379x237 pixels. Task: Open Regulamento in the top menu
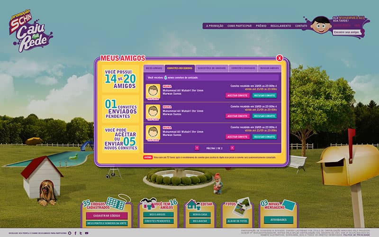click(x=280, y=26)
